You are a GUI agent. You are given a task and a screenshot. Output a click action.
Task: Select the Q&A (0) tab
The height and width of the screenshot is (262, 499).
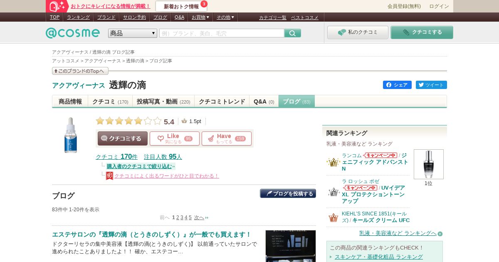click(264, 101)
